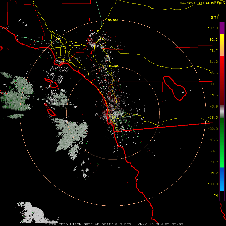Click the -47.6 velocity scale value
This screenshot has height=226, width=226.
click(x=213, y=140)
